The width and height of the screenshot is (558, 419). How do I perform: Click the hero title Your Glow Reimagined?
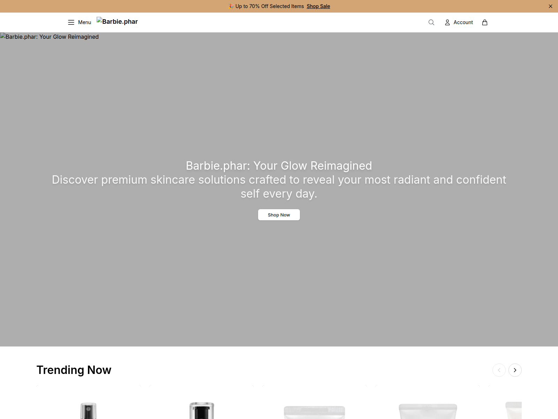pyautogui.click(x=279, y=166)
